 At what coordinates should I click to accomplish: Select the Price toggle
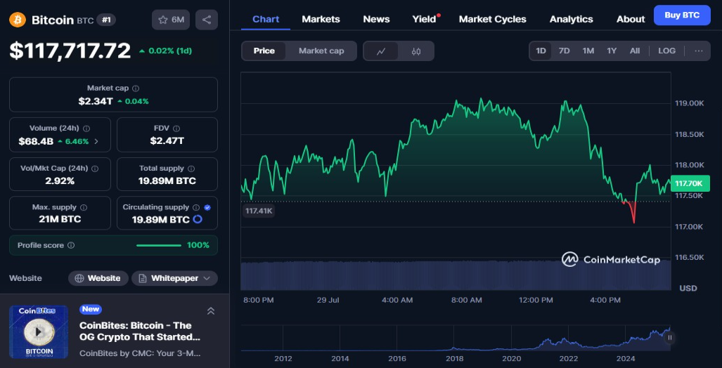[264, 51]
